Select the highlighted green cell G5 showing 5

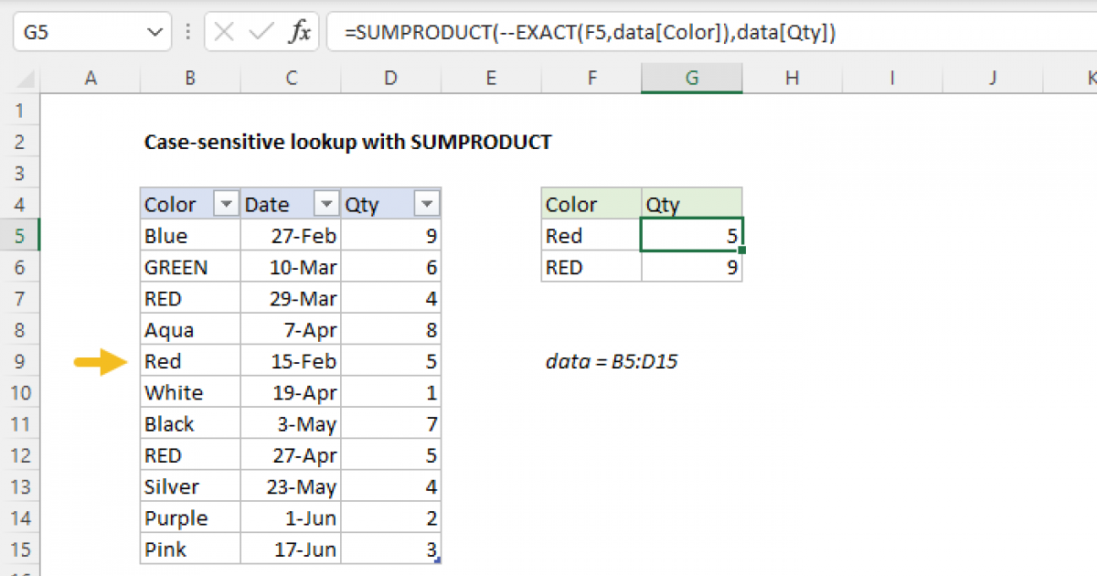click(x=692, y=235)
